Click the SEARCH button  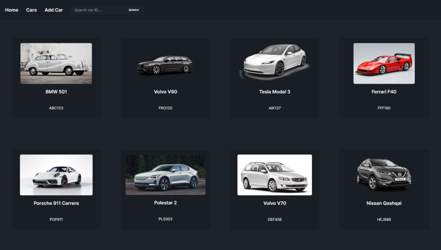tap(134, 10)
